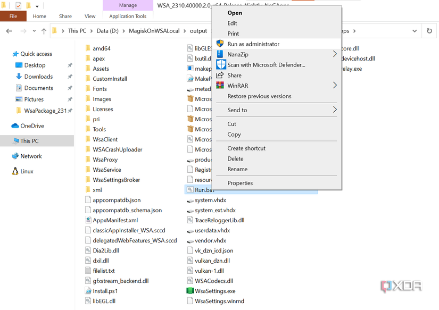
Task: Click the Microsoft Defender shield icon
Action: (221, 65)
